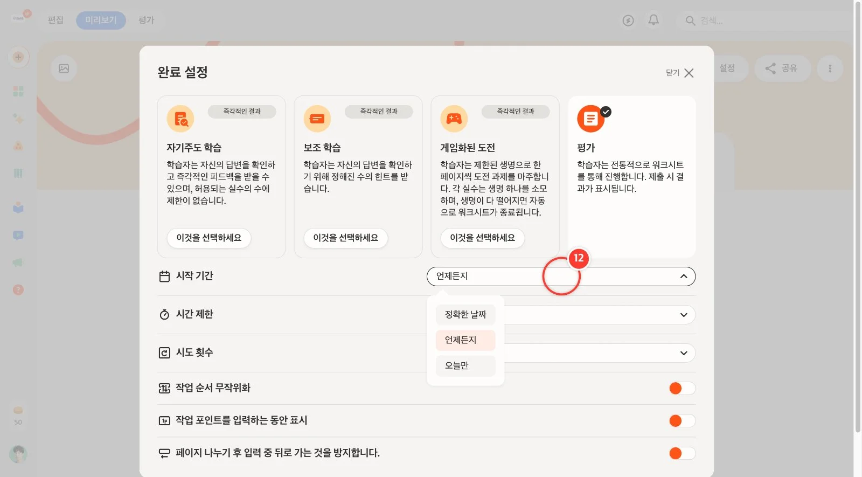Viewport: 862px width, 477px height.
Task: Click the 완료 설정 heading
Action: pyautogui.click(x=183, y=72)
